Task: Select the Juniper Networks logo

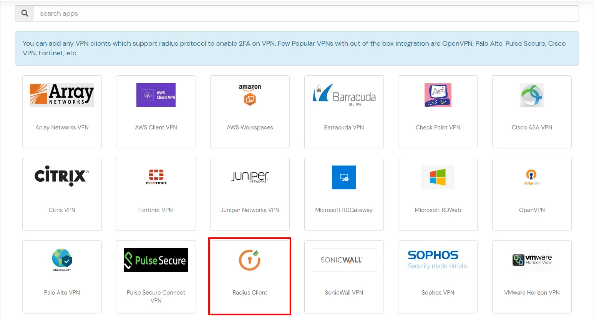Action: click(x=250, y=177)
